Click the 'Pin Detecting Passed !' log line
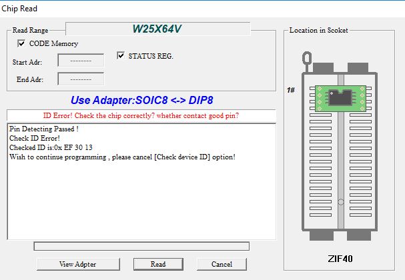Screen dimensions: 405x280 click(x=44, y=129)
